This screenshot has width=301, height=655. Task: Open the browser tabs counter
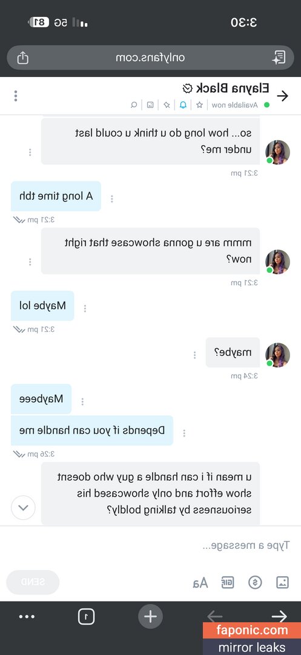click(x=86, y=616)
